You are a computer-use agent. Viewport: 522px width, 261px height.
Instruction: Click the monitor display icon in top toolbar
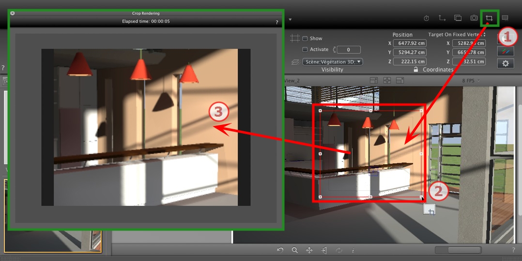click(505, 17)
